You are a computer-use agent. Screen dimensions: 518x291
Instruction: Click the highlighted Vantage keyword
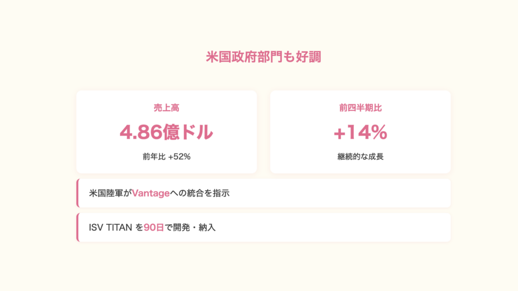151,193
